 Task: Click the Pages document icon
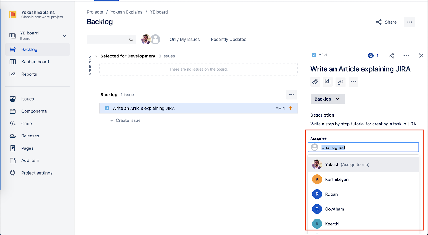13,148
